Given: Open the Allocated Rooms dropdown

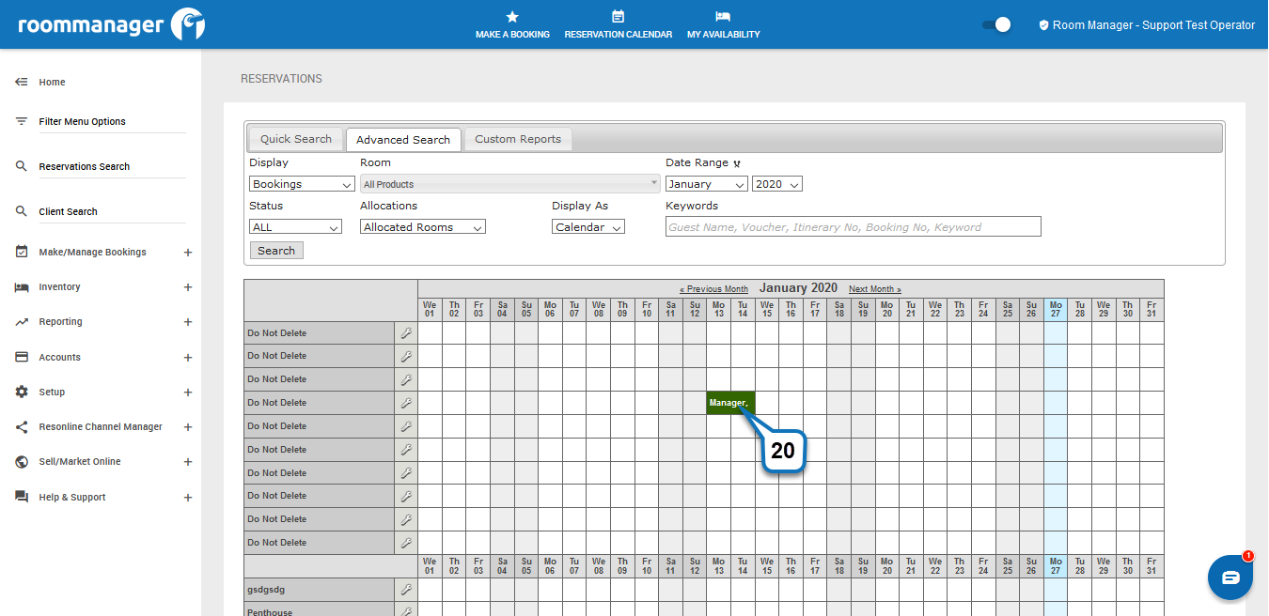Looking at the screenshot, I should 422,227.
